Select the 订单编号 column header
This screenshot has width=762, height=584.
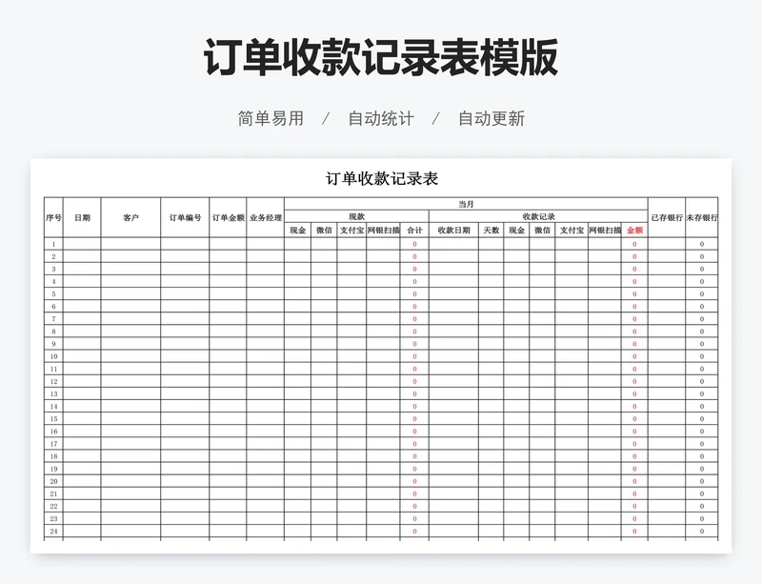click(x=185, y=217)
